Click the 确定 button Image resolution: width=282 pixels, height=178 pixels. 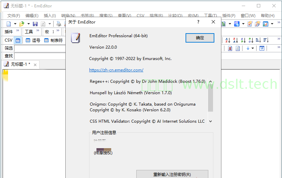coord(200,38)
